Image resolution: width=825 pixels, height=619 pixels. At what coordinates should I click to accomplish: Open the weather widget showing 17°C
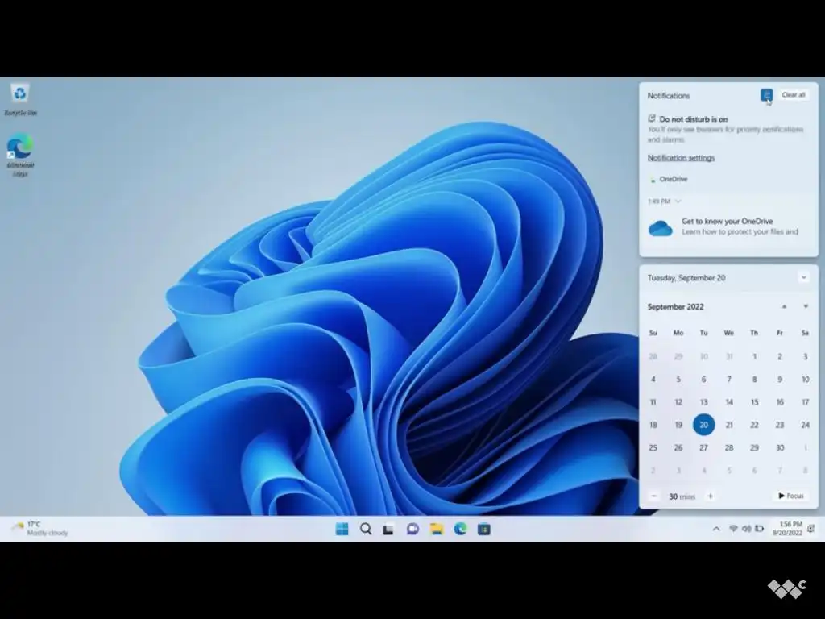[x=41, y=529]
